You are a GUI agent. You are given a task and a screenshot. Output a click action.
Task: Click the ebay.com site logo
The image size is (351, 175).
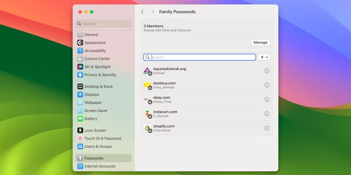pyautogui.click(x=147, y=99)
